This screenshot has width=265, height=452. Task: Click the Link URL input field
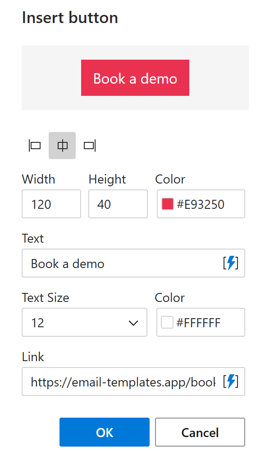coord(113,381)
